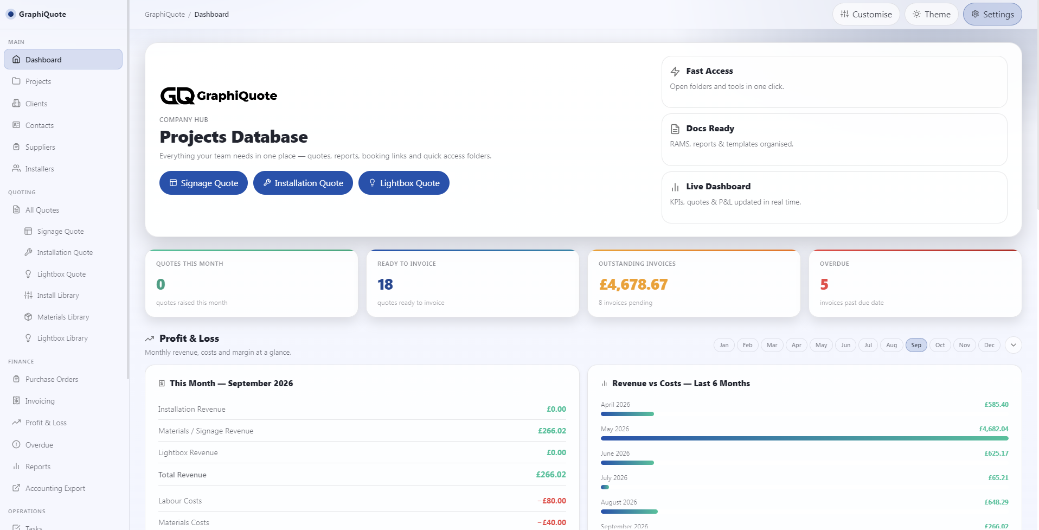
Task: Select the May month filter
Action: pyautogui.click(x=821, y=345)
